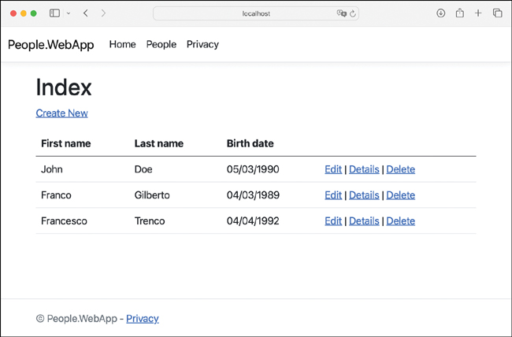This screenshot has height=337, width=512.
Task: Go to the People nav item
Action: tap(161, 44)
